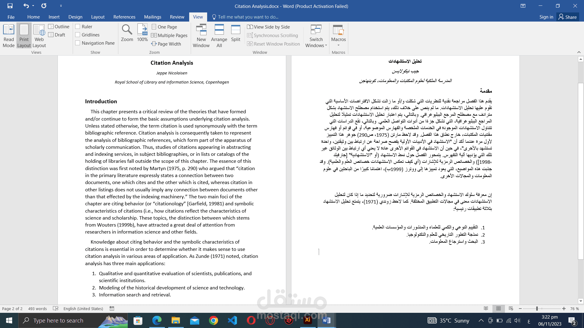Image resolution: width=584 pixels, height=328 pixels.
Task: Click Arrange All windows
Action: [x=219, y=36]
